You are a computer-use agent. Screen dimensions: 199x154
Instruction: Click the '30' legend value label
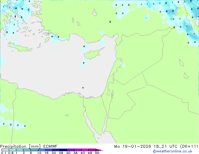pos(68,153)
